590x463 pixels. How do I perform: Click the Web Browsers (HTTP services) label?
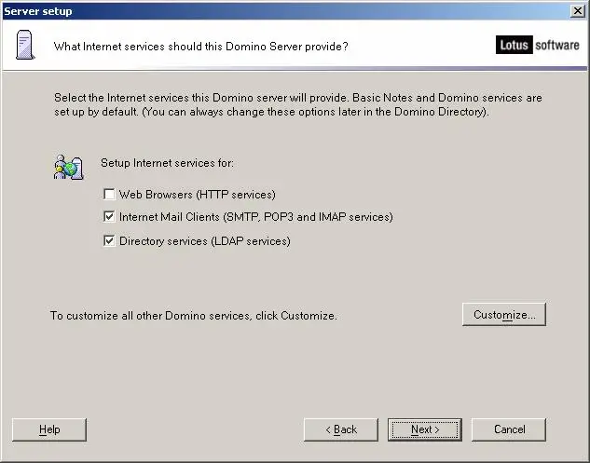click(x=198, y=195)
